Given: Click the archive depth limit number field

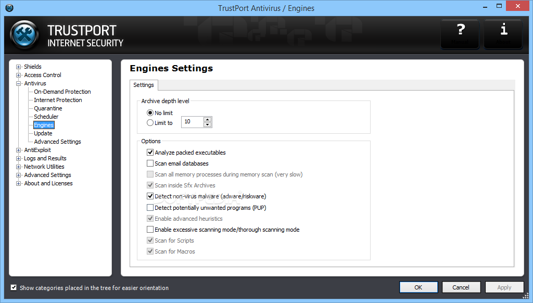Looking at the screenshot, I should [192, 122].
